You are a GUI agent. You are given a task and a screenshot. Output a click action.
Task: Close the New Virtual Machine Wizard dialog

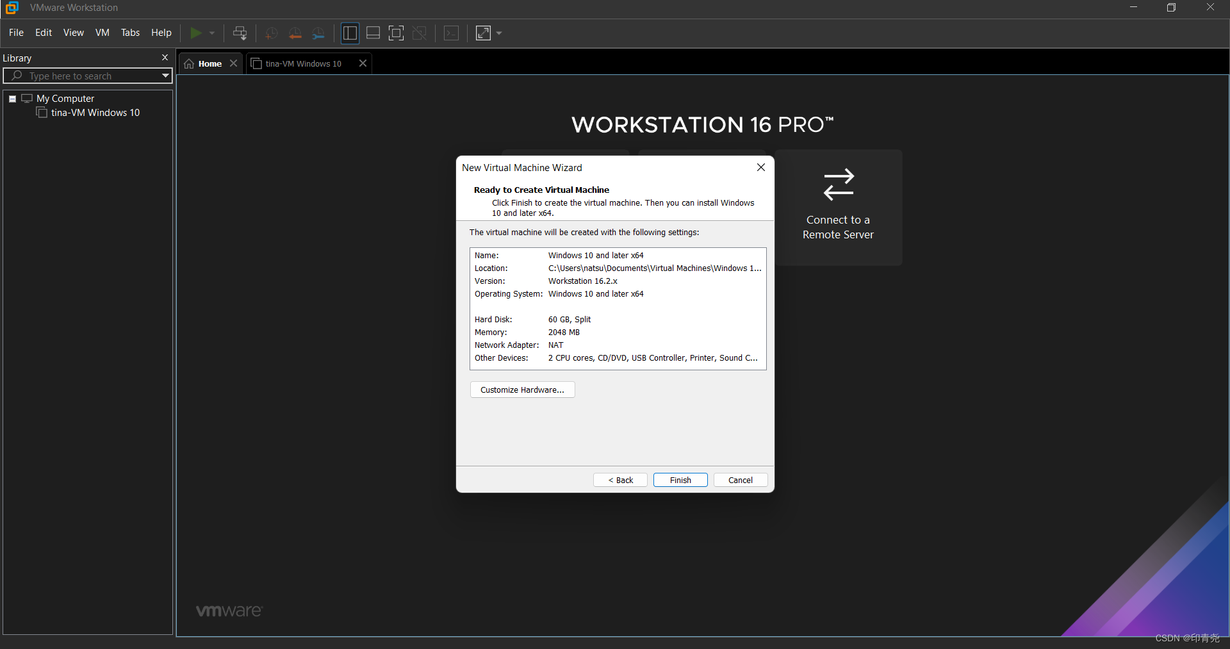pyautogui.click(x=761, y=167)
